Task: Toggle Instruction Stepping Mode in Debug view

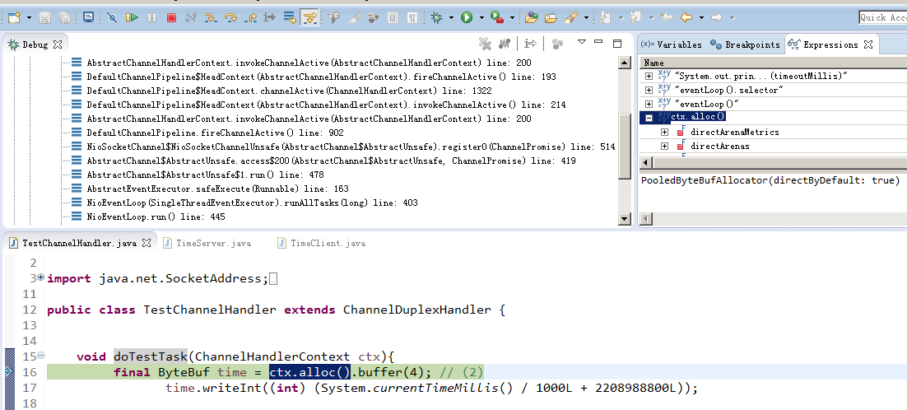Action: 530,44
